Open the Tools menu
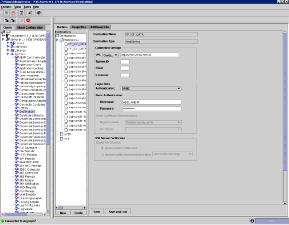The height and width of the screenshot is (225, 289). tap(27, 7)
